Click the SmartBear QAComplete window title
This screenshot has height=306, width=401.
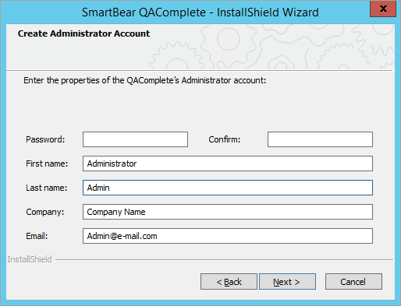(200, 12)
